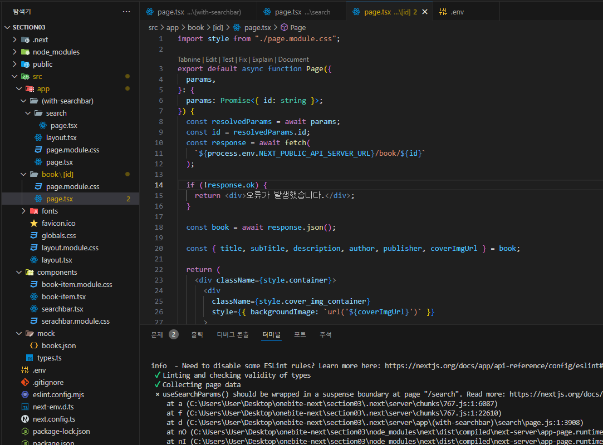The width and height of the screenshot is (603, 445).
Task: Click the Edit code lens link
Action: click(211, 60)
